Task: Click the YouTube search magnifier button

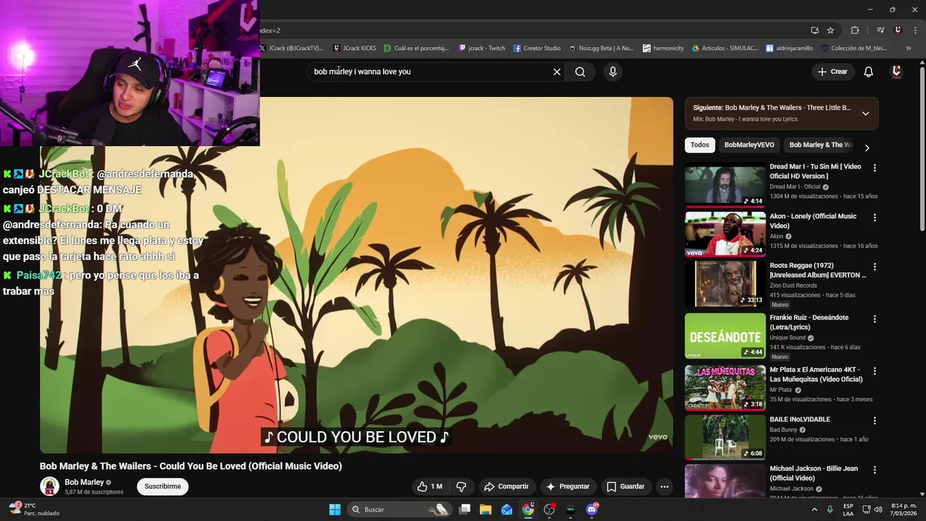Action: pos(580,72)
